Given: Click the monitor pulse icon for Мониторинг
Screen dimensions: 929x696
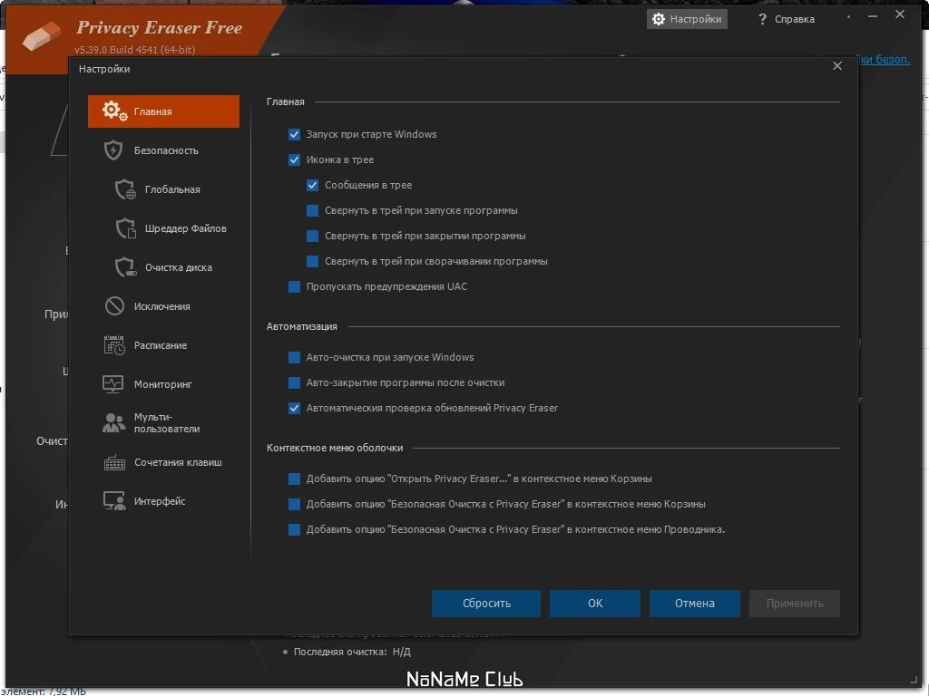Looking at the screenshot, I should coord(113,384).
